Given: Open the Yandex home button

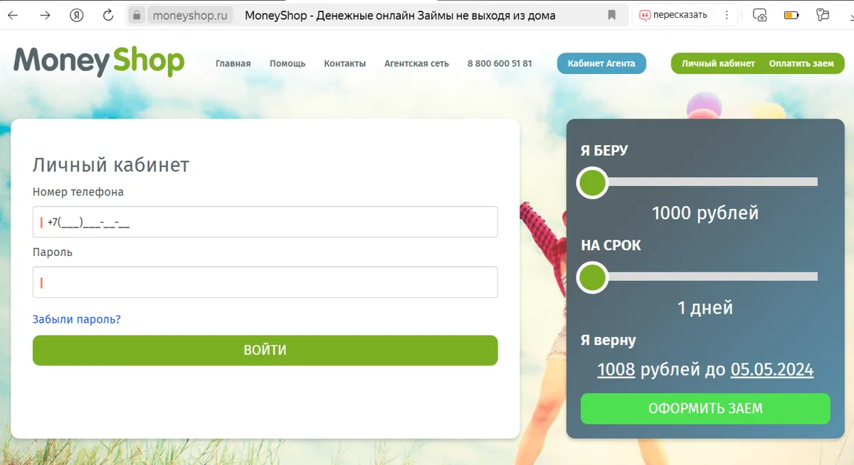Looking at the screenshot, I should [x=76, y=15].
